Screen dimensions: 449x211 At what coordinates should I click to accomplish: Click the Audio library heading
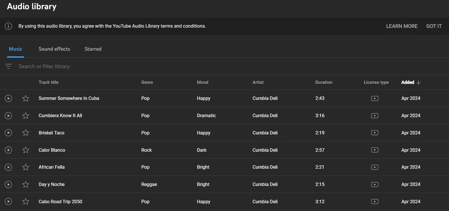click(x=32, y=7)
